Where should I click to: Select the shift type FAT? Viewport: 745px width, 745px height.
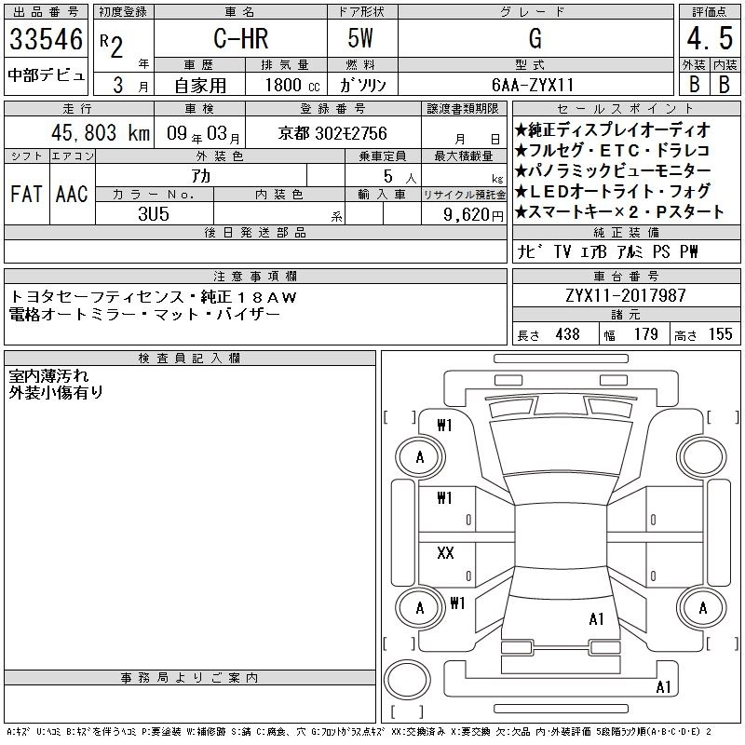point(26,194)
